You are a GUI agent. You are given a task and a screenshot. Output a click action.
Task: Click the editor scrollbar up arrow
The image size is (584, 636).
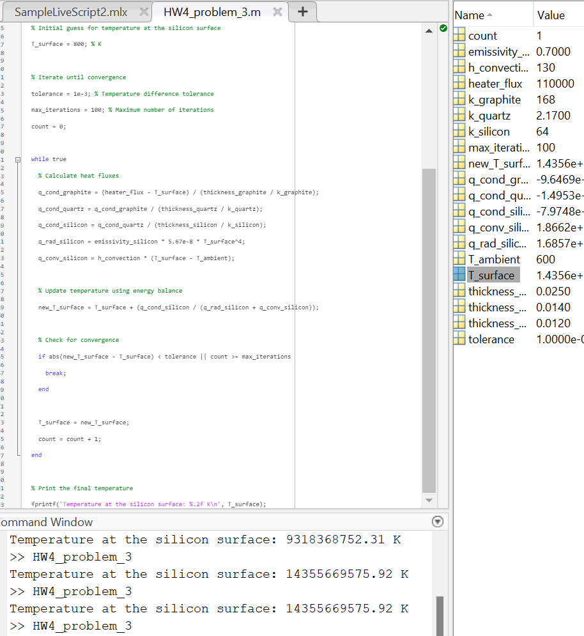pyautogui.click(x=429, y=31)
